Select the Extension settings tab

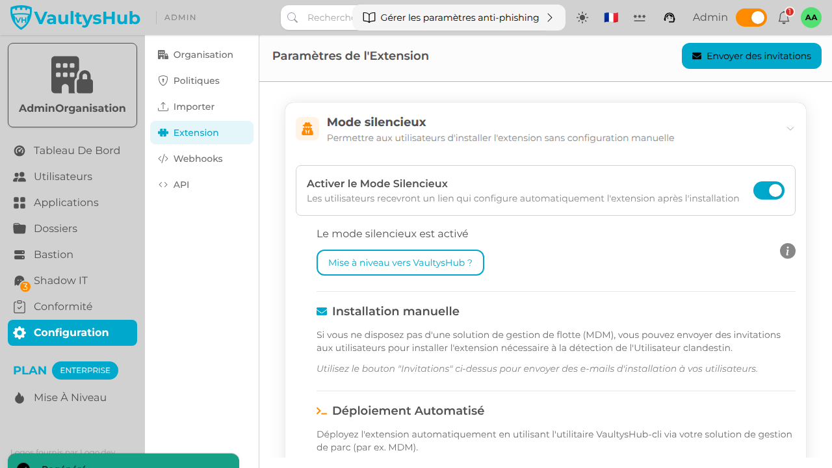pos(201,133)
